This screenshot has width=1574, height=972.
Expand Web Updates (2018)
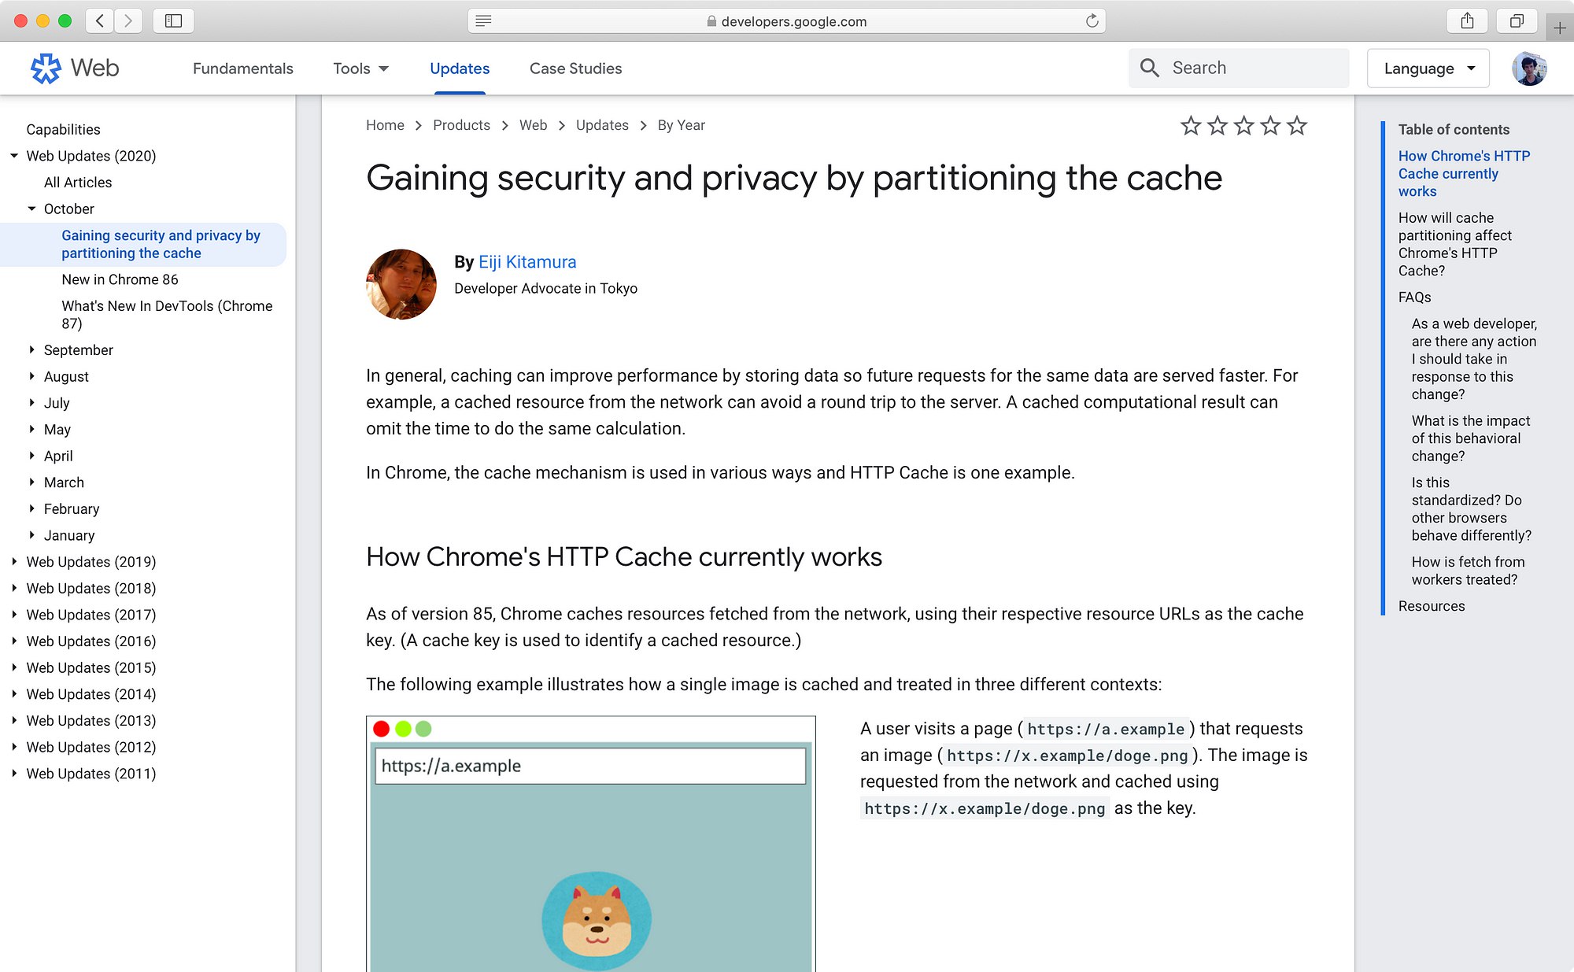click(14, 588)
